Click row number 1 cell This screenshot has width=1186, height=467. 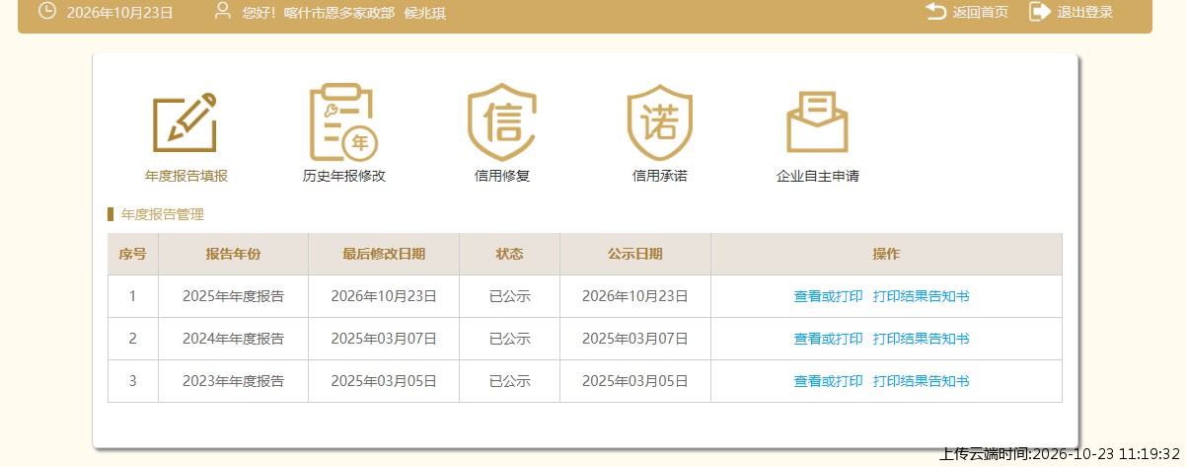point(133,296)
